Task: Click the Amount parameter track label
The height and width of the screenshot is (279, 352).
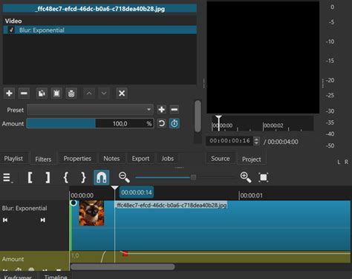Action: [13, 259]
